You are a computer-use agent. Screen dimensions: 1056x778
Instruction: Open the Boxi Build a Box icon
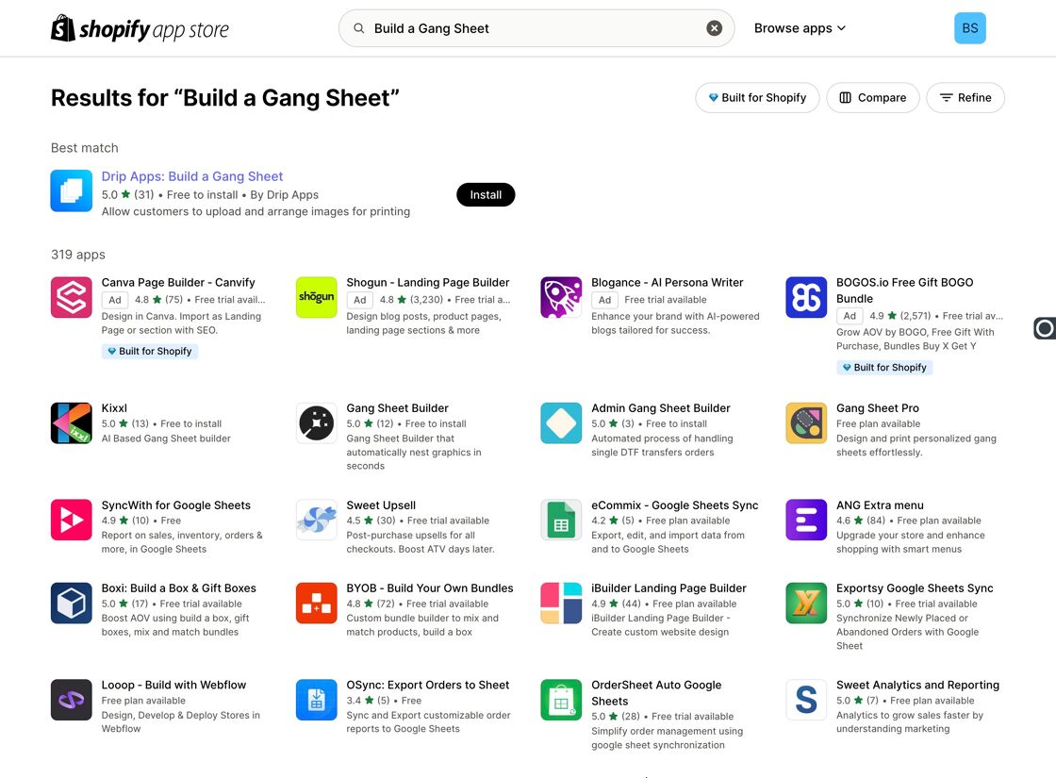pyautogui.click(x=72, y=603)
